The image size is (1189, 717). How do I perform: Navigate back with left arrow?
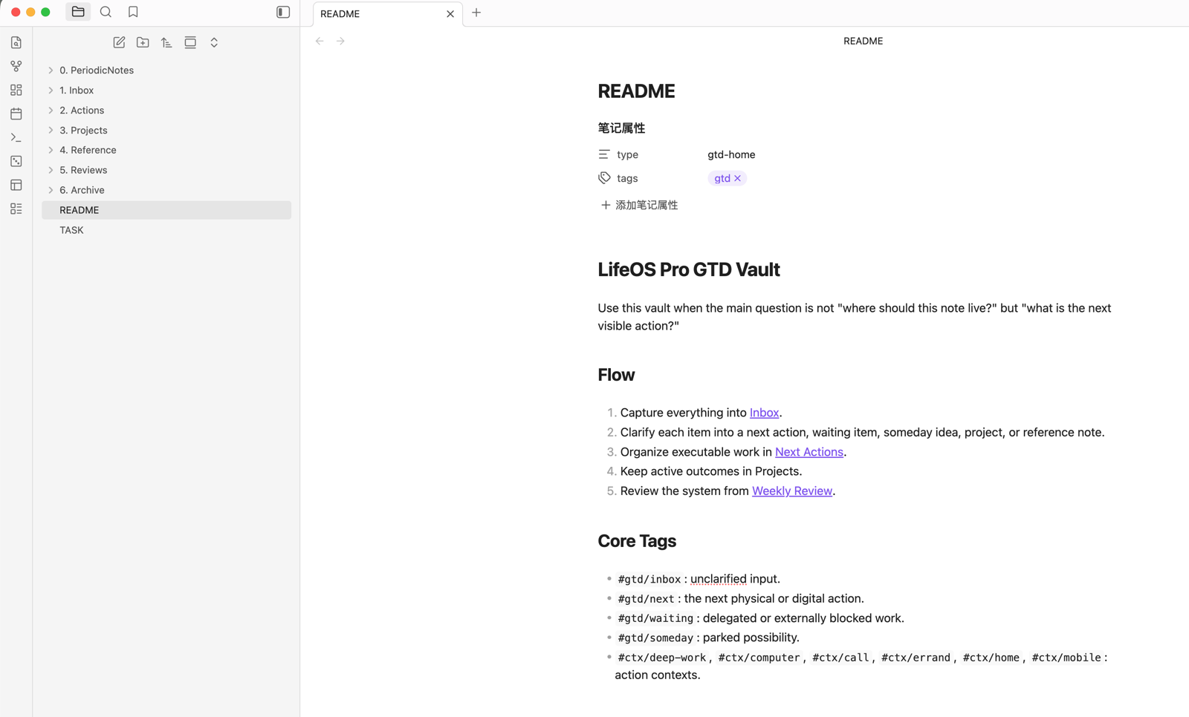pos(320,41)
